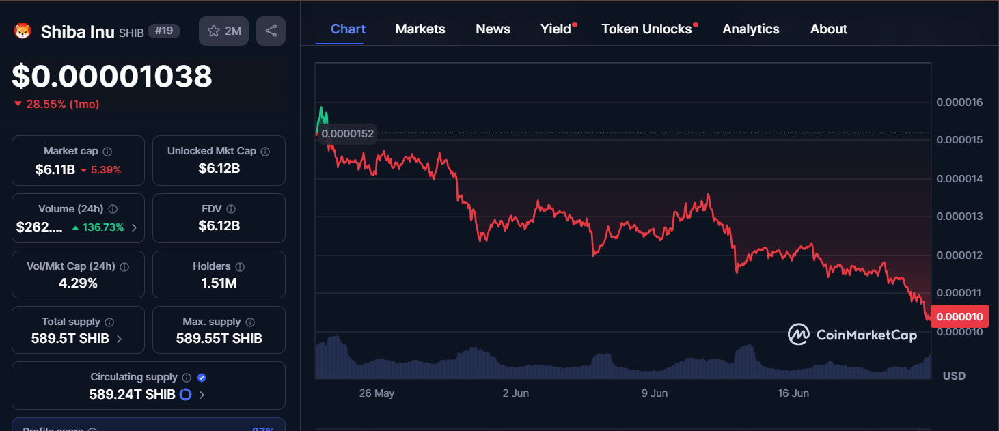Click the info icon beside Total supply

(109, 322)
